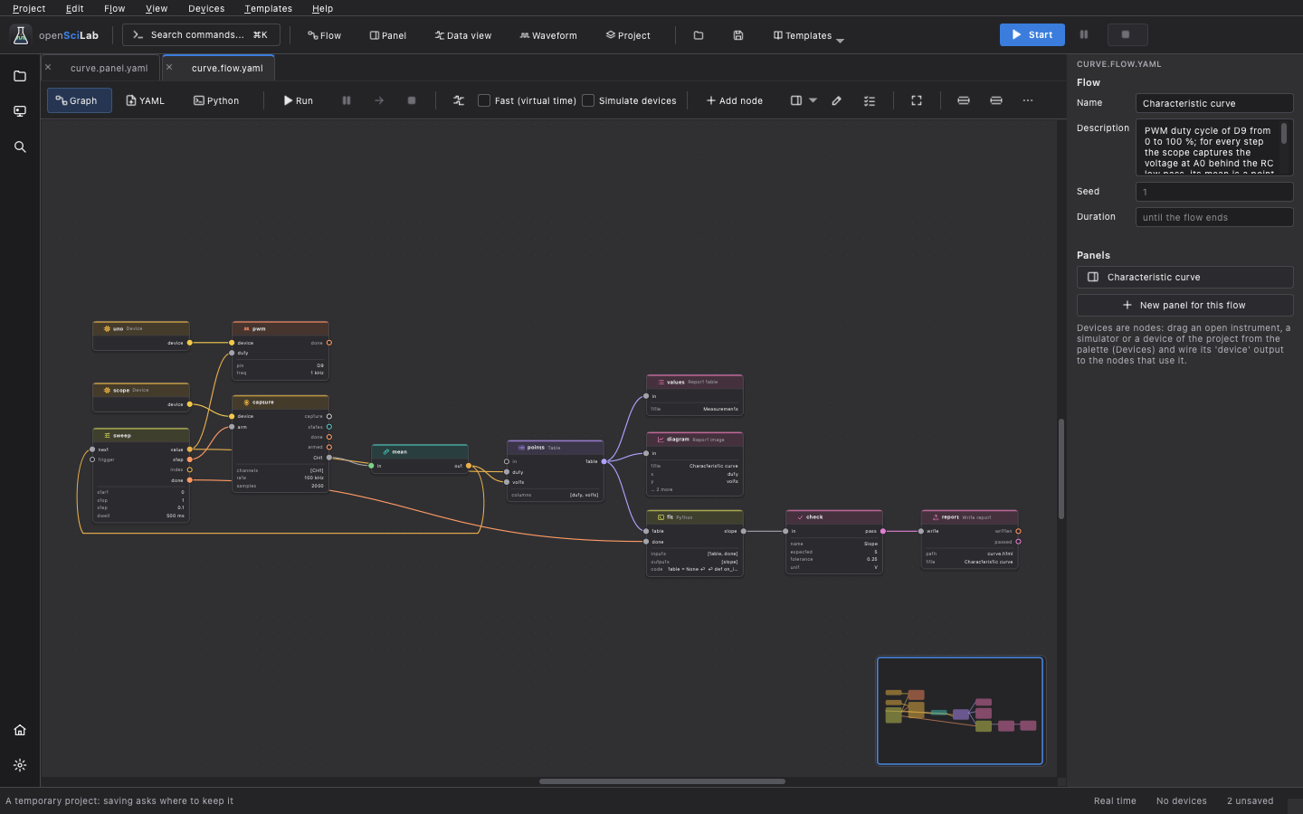Go to the home icon in sidebar
Image resolution: width=1303 pixels, height=814 pixels.
click(20, 730)
